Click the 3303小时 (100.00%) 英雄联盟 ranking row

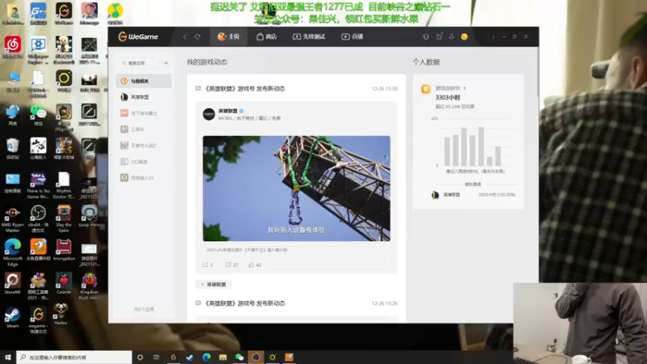(x=473, y=195)
